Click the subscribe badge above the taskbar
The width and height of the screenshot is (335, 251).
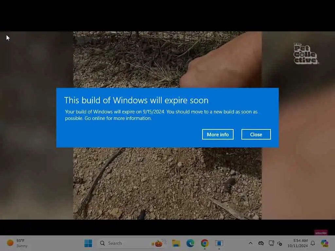321,233
